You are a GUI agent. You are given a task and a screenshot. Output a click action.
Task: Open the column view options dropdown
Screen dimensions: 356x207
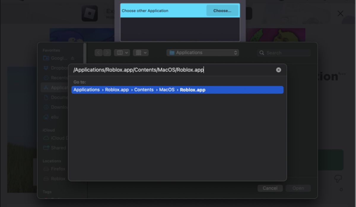(122, 53)
